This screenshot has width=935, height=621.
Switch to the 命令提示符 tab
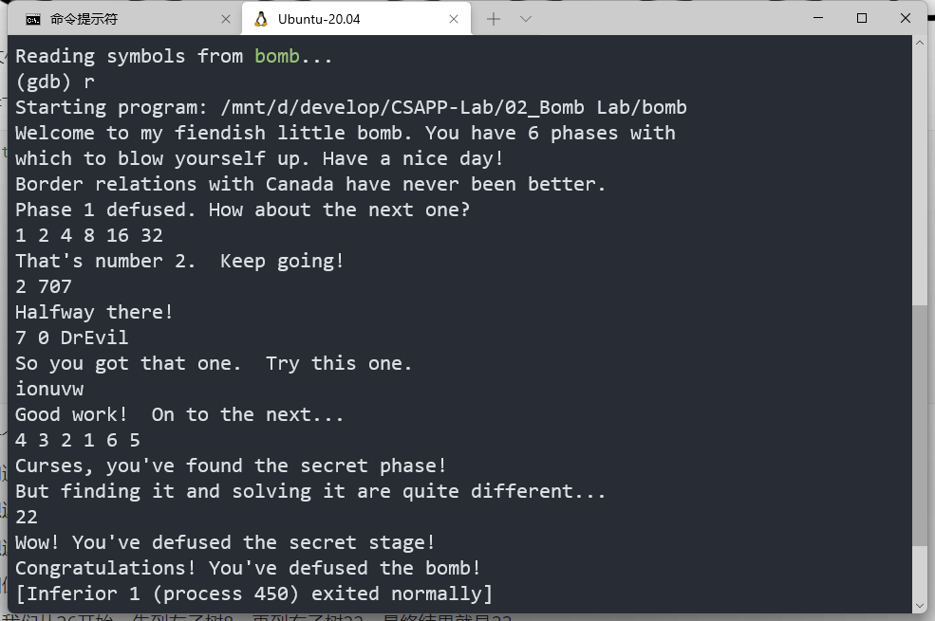click(114, 18)
